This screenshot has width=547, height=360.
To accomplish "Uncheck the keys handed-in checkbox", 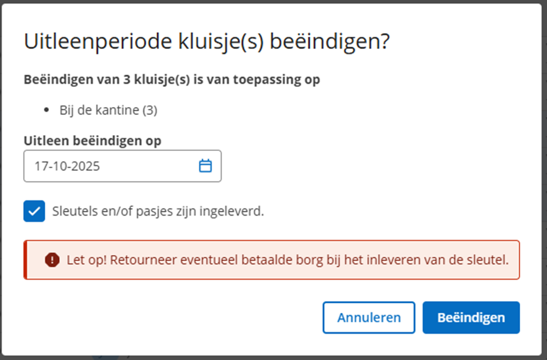I will [34, 211].
